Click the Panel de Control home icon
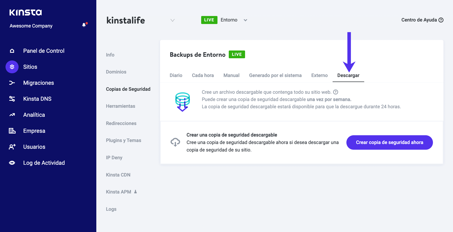Viewport: 453px width, 232px height. [x=12, y=51]
